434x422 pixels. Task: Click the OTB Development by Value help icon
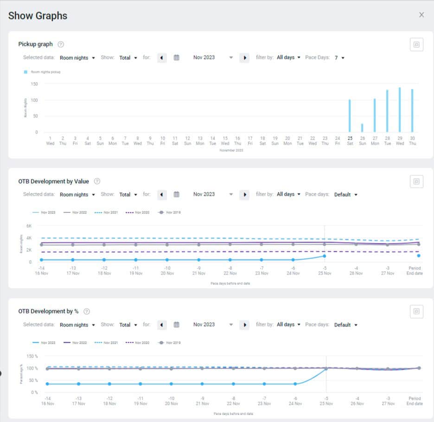(97, 181)
